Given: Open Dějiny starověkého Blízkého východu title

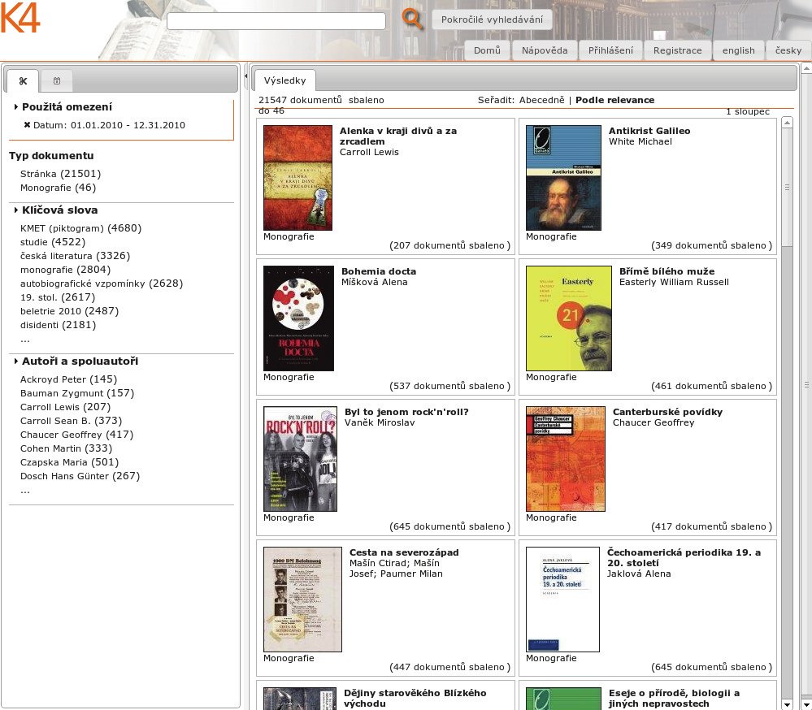Looking at the screenshot, I should pyautogui.click(x=415, y=698).
